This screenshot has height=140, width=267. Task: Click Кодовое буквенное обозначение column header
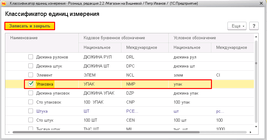click(x=114, y=38)
